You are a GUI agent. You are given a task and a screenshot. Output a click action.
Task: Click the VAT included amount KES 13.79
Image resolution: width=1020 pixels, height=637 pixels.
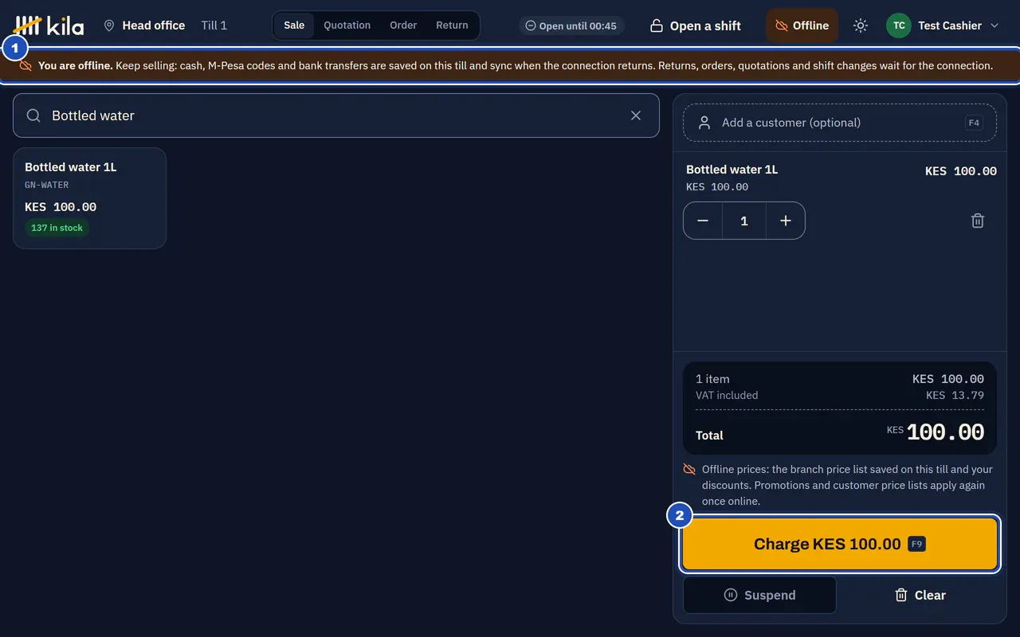tap(955, 395)
